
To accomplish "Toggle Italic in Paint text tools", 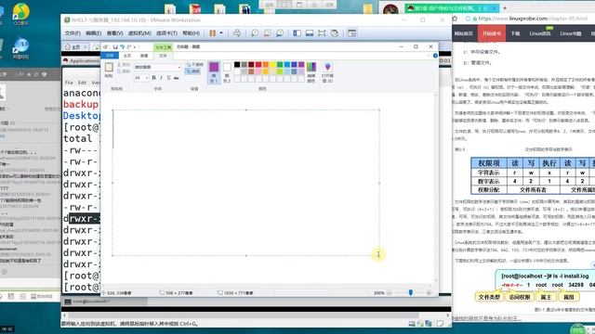I will pos(161,78).
